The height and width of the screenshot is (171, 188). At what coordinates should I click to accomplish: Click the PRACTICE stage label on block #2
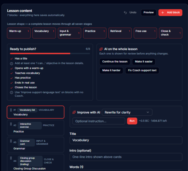(49, 125)
